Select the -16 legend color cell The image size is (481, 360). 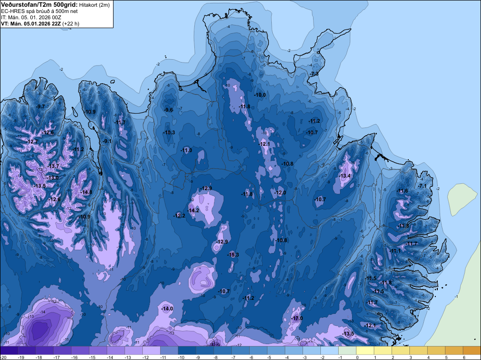(x=80, y=350)
